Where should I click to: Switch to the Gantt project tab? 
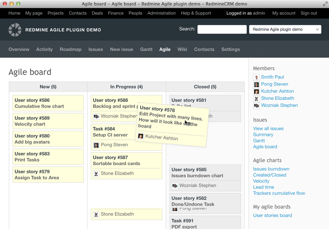tap(146, 49)
